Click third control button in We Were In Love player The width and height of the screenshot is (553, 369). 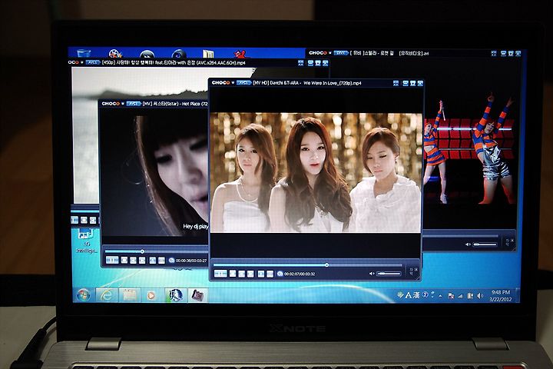[x=242, y=274]
